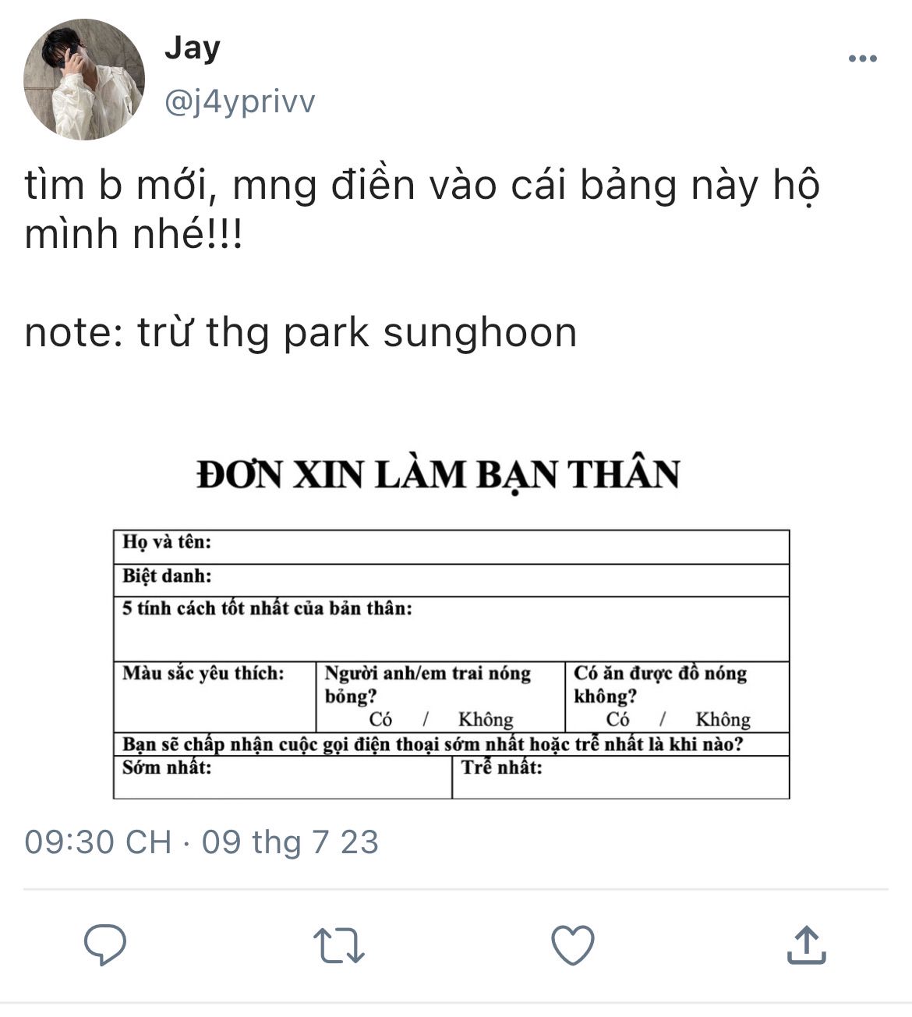This screenshot has width=912, height=1017.
Task: Click the Sớm nhất field cell
Action: click(x=283, y=777)
